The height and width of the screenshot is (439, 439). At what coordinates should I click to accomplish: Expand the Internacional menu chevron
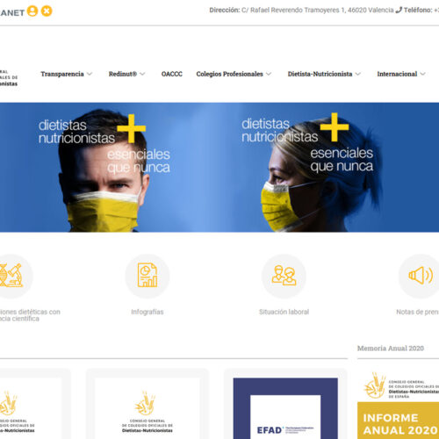tap(422, 74)
